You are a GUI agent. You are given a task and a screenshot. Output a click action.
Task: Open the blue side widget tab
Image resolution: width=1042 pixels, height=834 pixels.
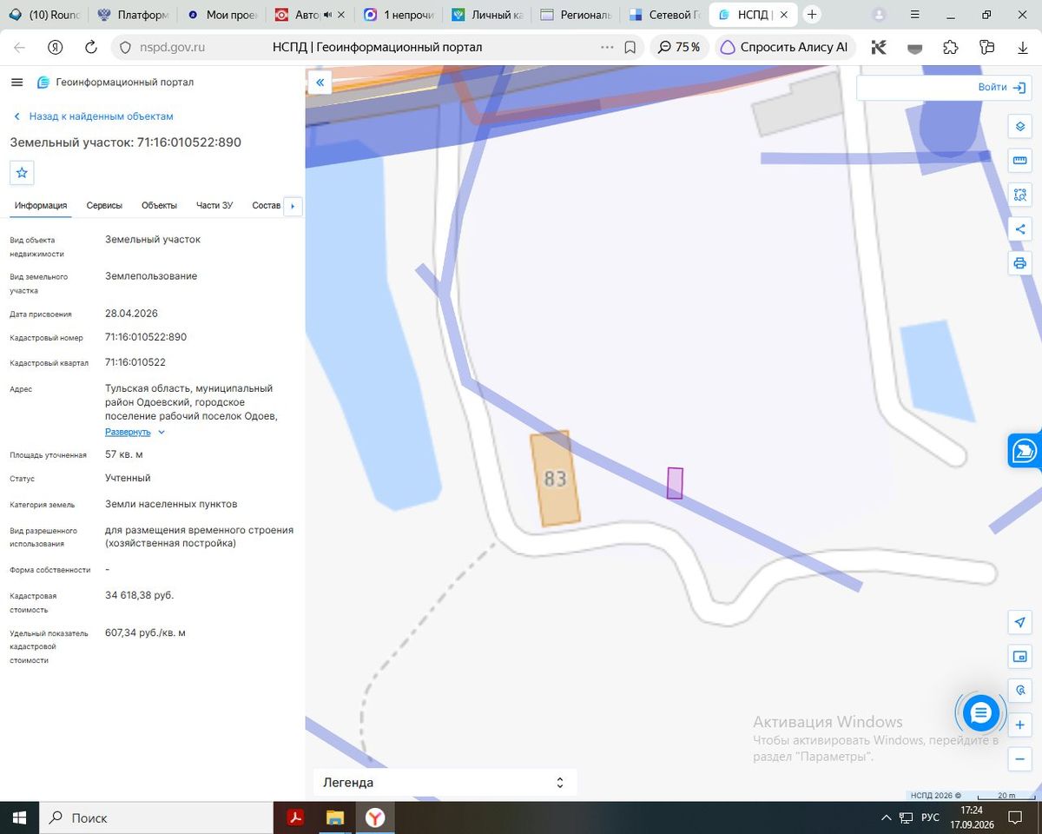[1025, 450]
